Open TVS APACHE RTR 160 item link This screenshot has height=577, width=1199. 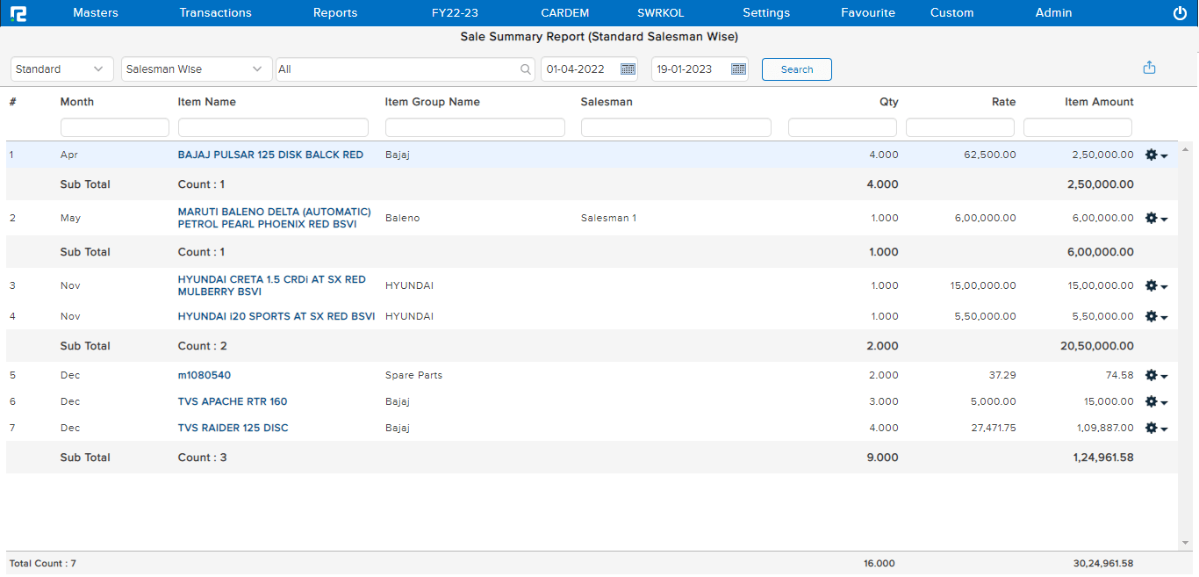tap(233, 401)
